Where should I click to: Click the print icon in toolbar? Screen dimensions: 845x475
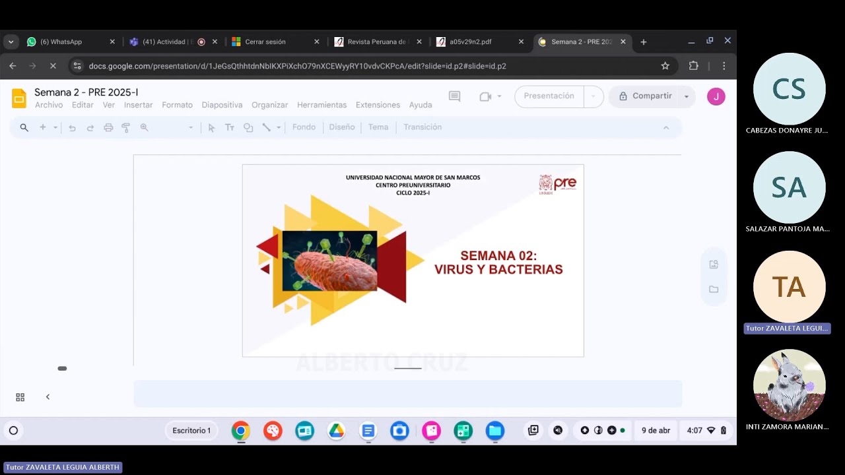108,127
